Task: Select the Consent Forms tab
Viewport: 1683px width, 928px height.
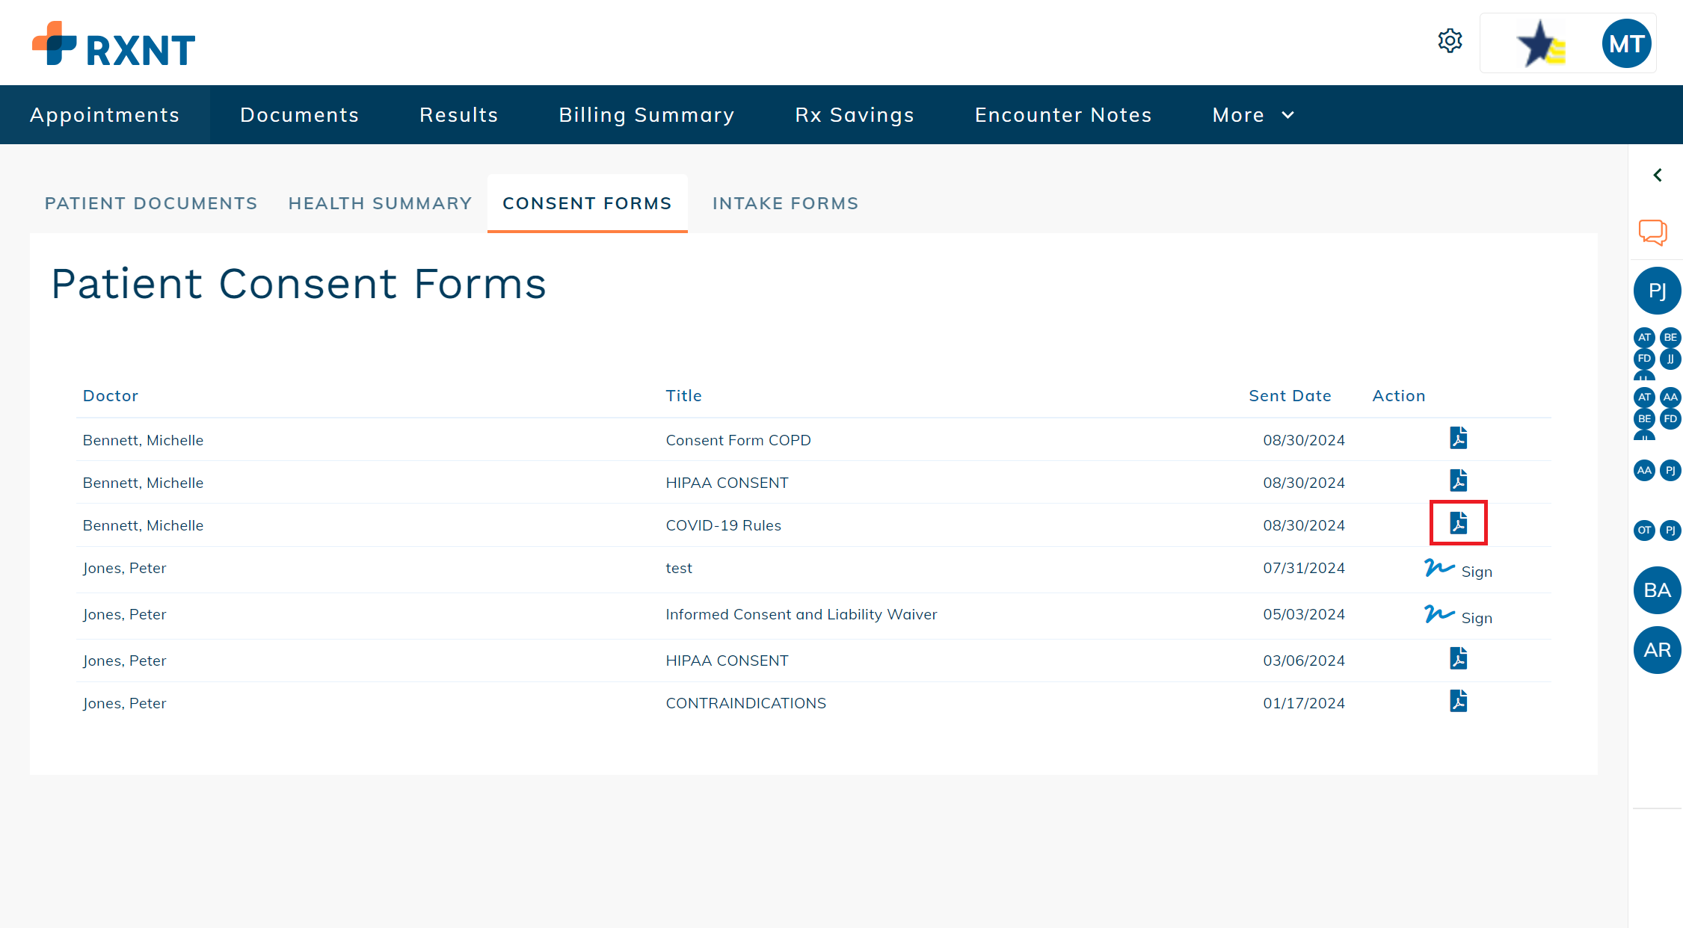Action: point(587,203)
